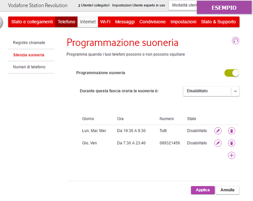Delete the Lun, Mar, Mer schedule row
Screen dimensions: 253x201
[231, 131]
